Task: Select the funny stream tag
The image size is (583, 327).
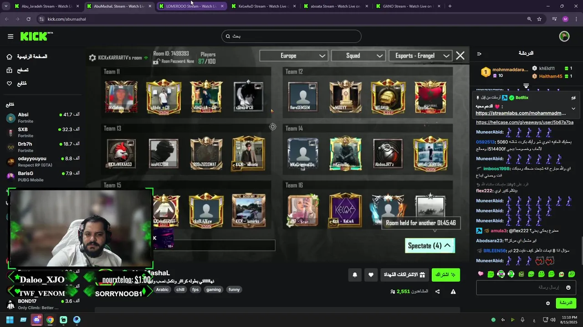Action: [234, 289]
